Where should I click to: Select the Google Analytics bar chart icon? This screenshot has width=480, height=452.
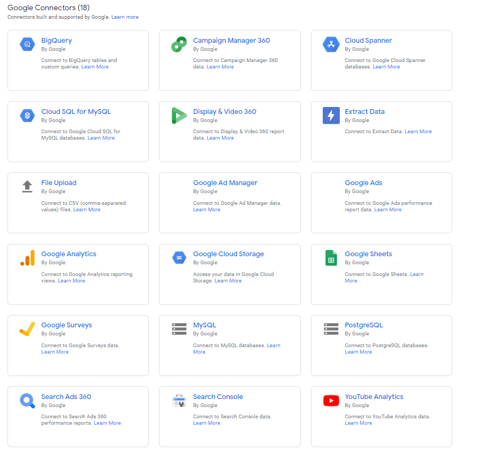[x=27, y=258]
